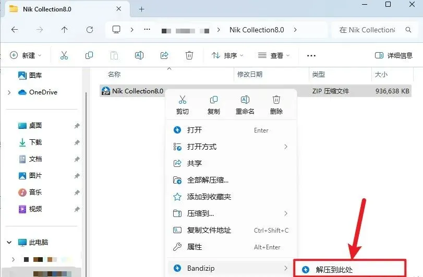Open the Bandizip submenu entry
The image size is (423, 277).
click(231, 268)
